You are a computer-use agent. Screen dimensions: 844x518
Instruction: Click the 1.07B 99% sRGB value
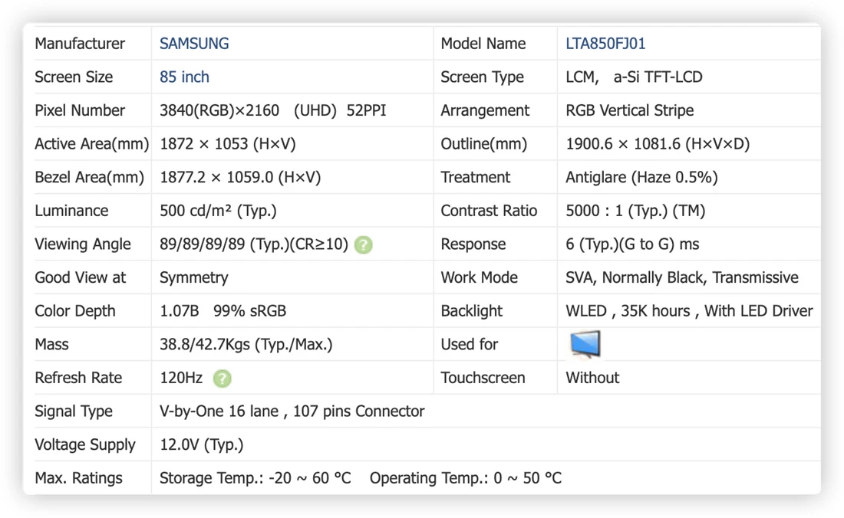click(x=223, y=311)
